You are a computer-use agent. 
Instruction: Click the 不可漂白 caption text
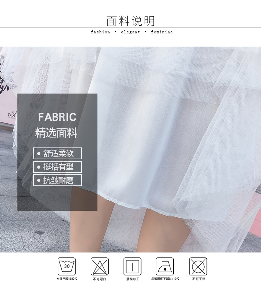click(x=100, y=279)
